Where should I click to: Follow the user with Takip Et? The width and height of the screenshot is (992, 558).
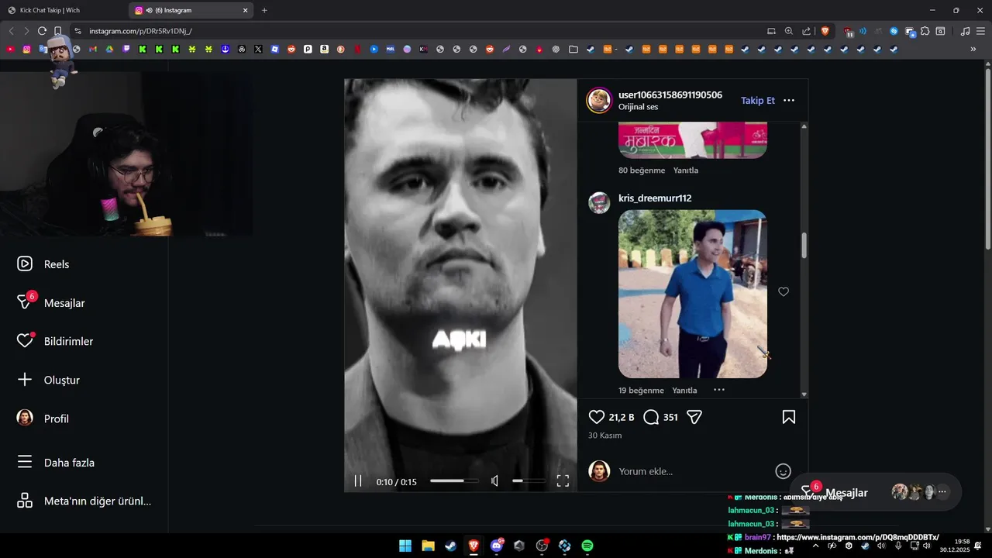click(758, 101)
